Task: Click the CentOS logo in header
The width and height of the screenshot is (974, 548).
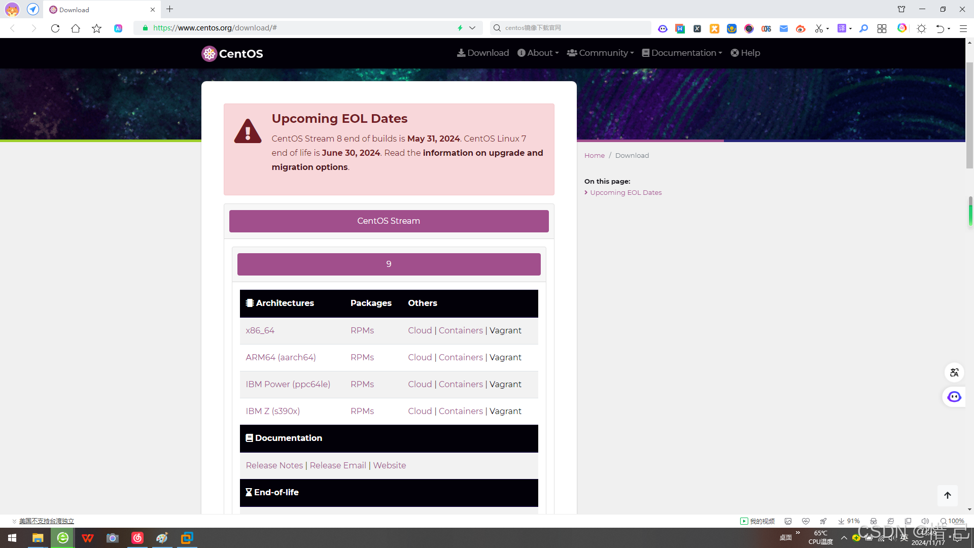Action: pyautogui.click(x=232, y=53)
